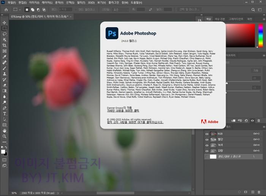Select the Clone Stamp tool
The height and width of the screenshot is (196, 266).
click(5, 74)
